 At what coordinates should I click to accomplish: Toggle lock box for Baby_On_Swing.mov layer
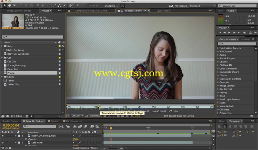(x=12, y=136)
